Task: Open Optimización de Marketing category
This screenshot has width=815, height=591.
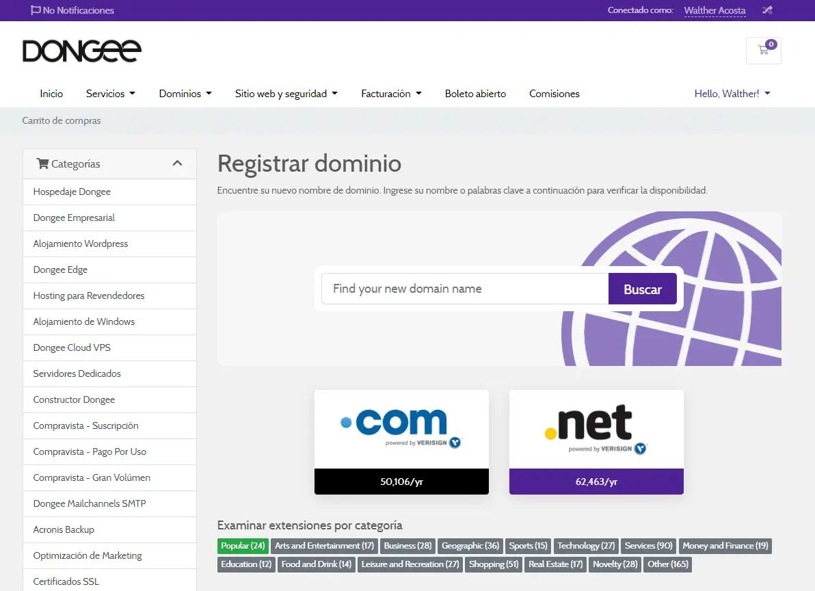Action: click(109, 555)
